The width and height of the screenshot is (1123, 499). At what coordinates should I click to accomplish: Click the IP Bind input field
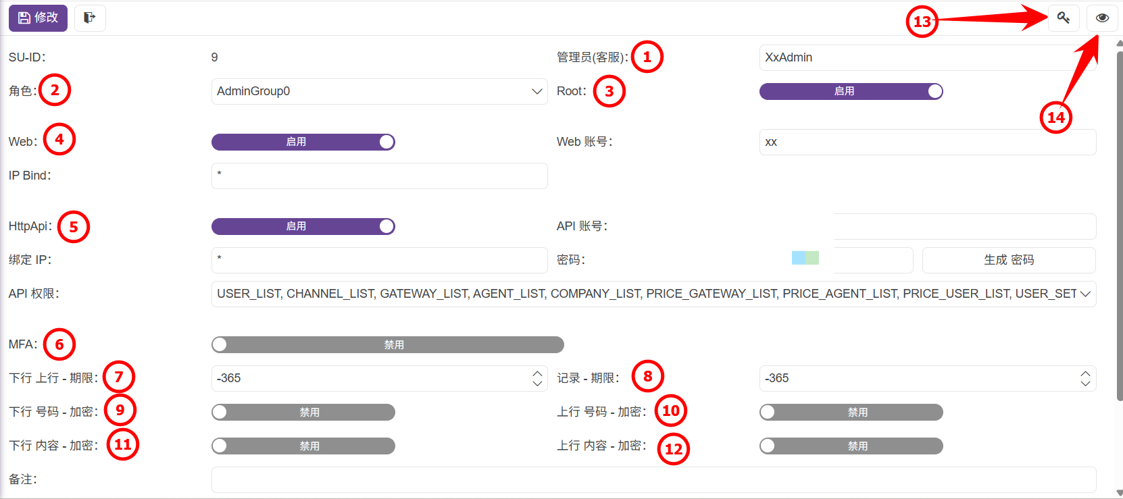pyautogui.click(x=379, y=176)
